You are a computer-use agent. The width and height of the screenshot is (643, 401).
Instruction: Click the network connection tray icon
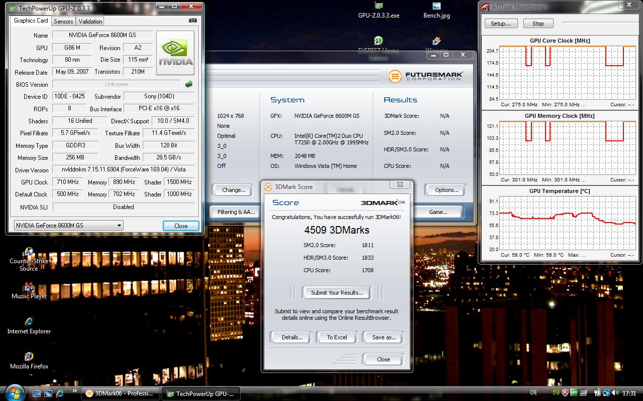(x=607, y=393)
